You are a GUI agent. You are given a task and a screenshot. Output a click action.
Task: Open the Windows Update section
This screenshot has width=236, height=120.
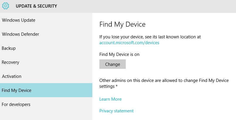point(18,20)
